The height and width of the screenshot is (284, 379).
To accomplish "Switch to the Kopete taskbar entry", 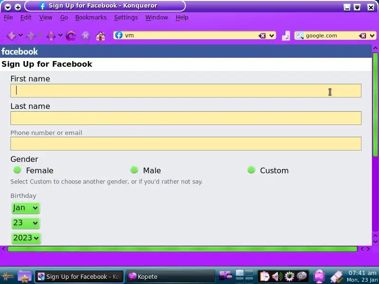I will 171,276.
